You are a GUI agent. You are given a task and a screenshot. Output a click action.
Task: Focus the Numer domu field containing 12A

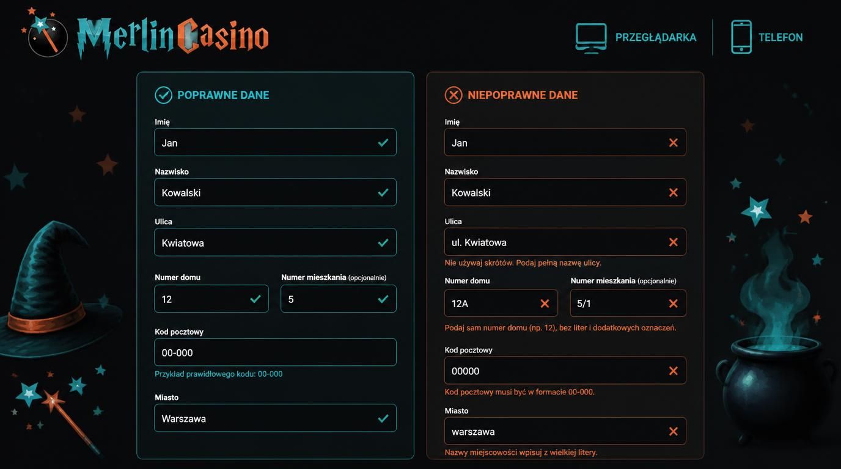[501, 303]
